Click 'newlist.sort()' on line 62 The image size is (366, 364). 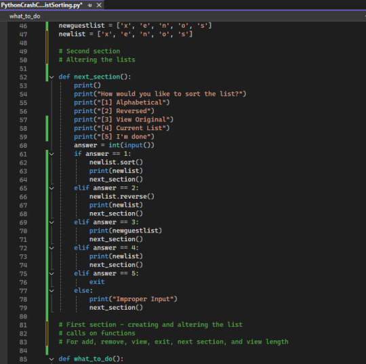(x=116, y=162)
